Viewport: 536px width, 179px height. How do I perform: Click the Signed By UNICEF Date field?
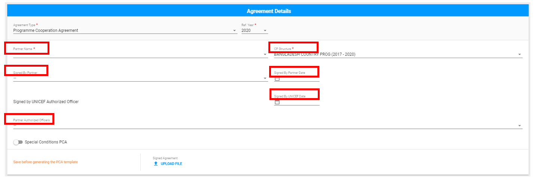click(297, 102)
